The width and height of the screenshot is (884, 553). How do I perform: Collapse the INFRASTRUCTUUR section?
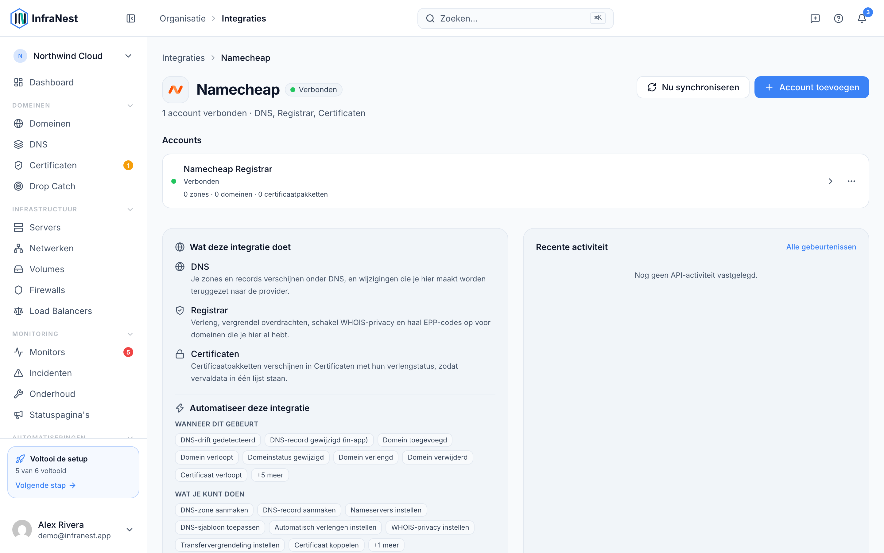point(130,209)
